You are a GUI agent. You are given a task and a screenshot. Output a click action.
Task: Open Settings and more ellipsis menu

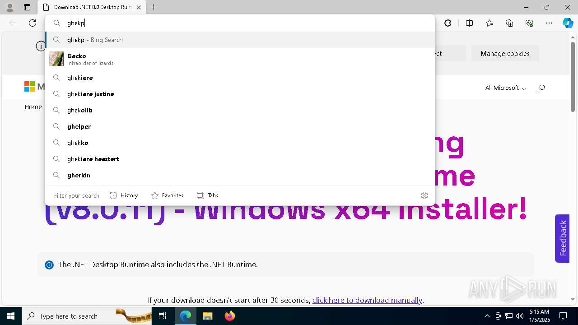click(549, 23)
